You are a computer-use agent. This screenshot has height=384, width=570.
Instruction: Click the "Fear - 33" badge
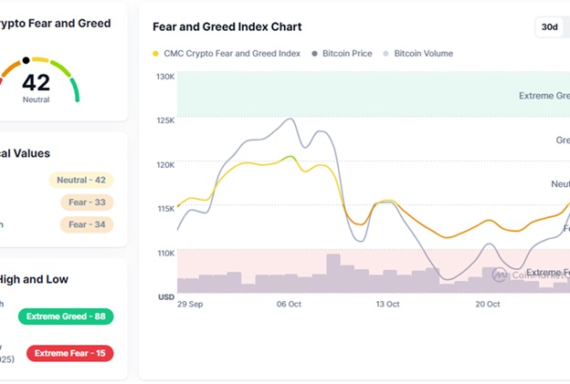point(87,202)
